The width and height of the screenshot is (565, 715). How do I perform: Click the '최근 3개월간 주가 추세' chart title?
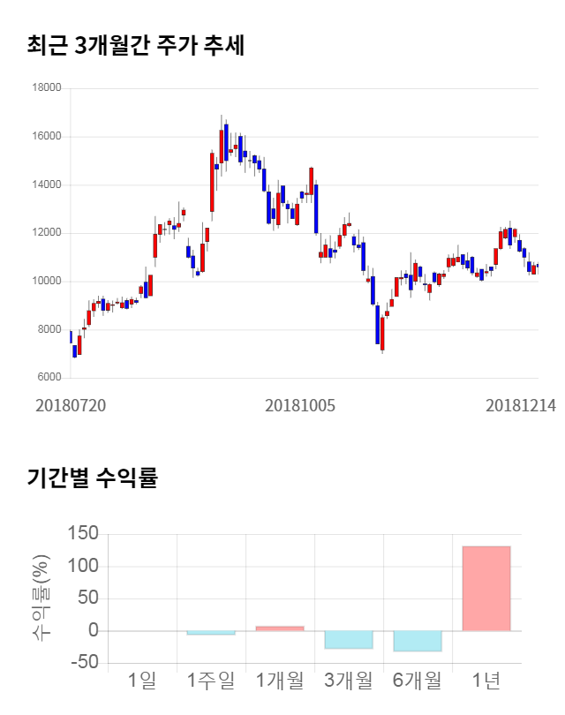(x=136, y=46)
